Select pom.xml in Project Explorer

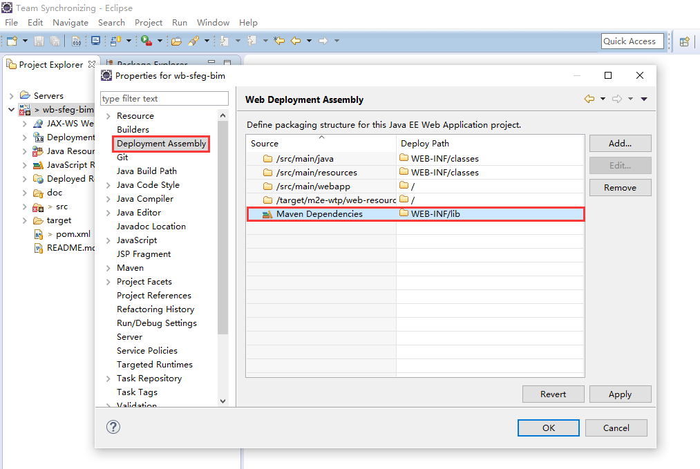[73, 234]
